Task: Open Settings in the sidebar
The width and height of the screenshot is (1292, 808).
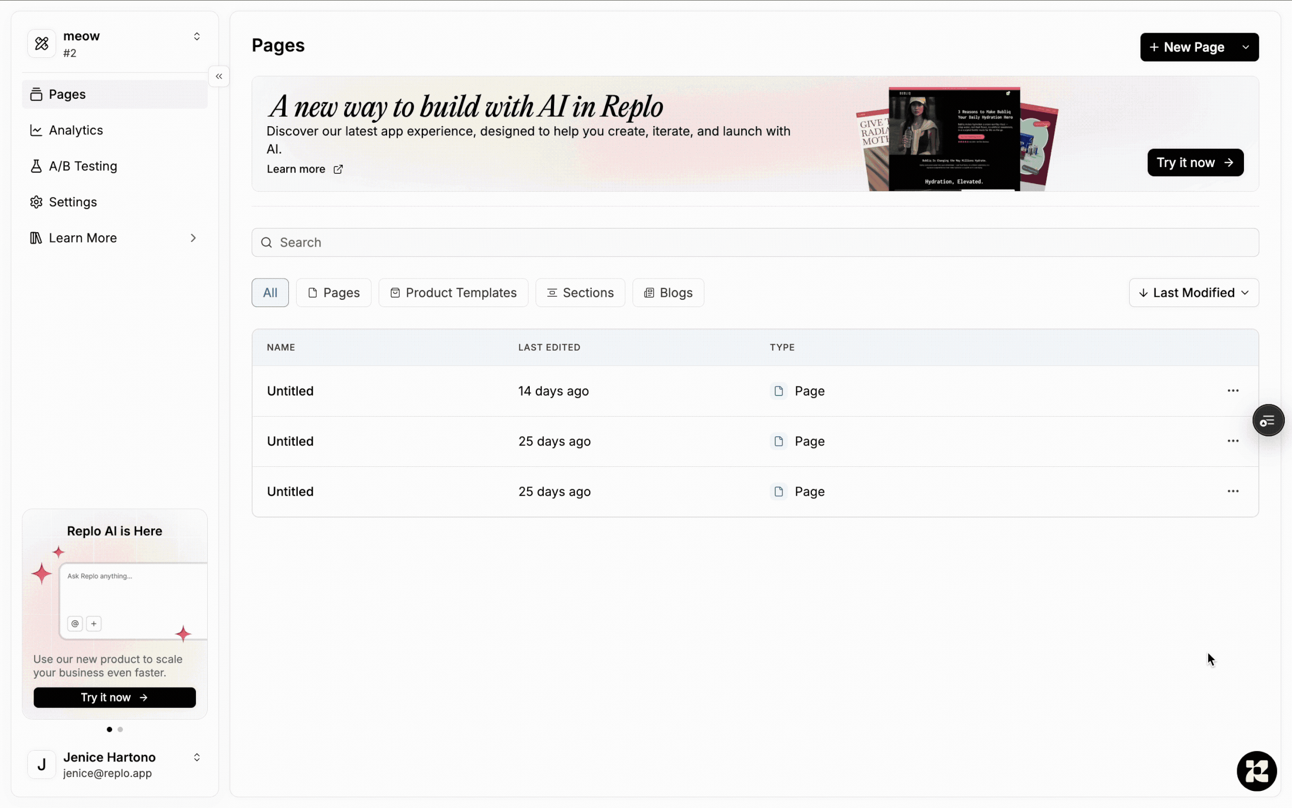Action: pyautogui.click(x=73, y=202)
